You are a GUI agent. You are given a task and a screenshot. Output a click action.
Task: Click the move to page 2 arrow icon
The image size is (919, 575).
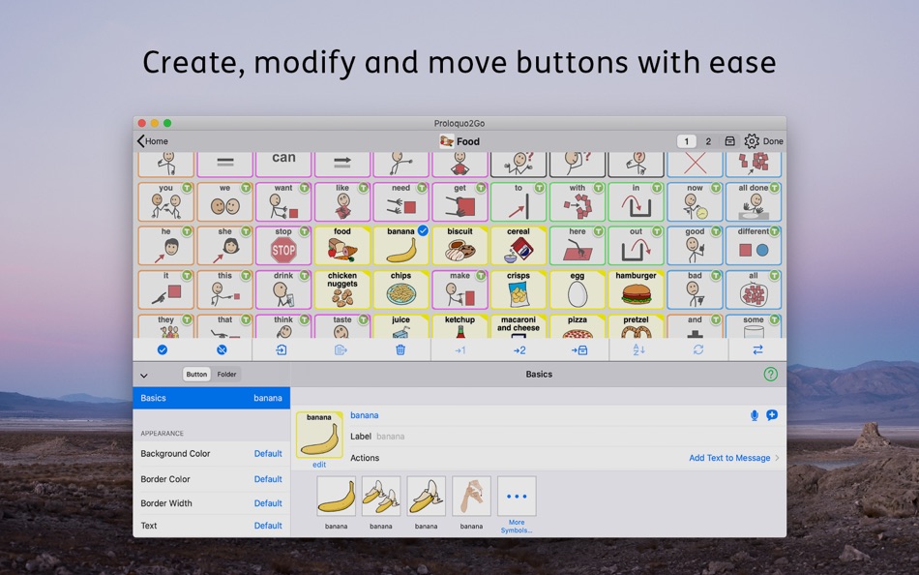(519, 350)
